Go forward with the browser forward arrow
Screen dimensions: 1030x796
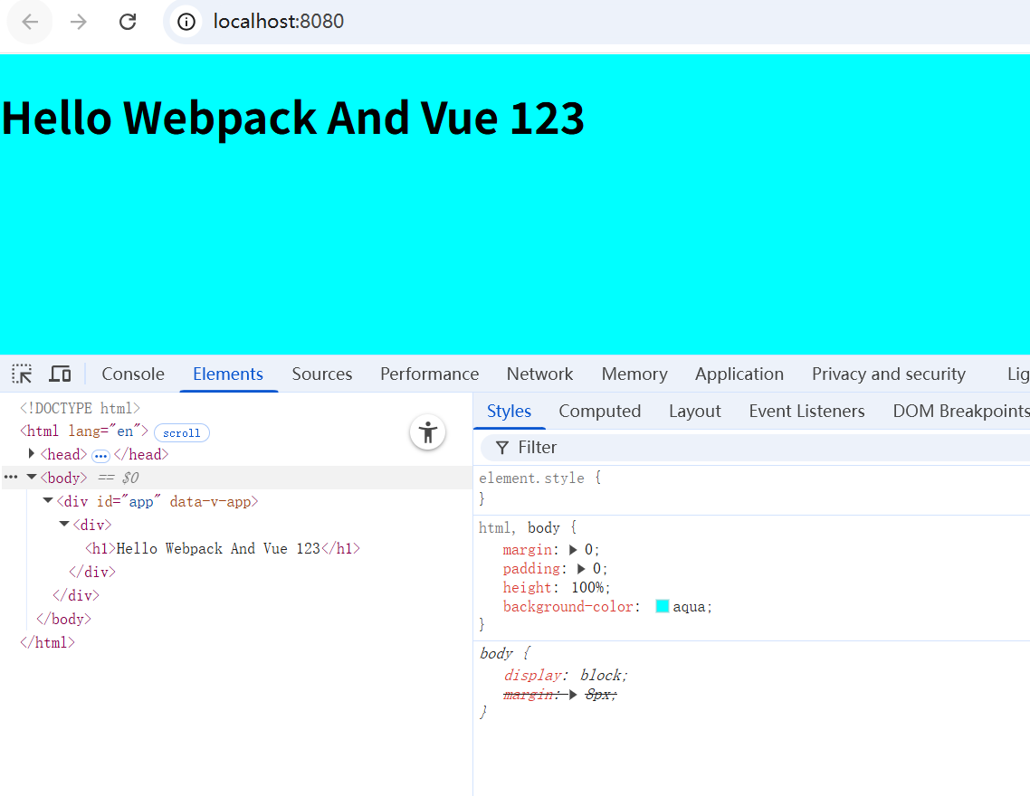click(79, 22)
